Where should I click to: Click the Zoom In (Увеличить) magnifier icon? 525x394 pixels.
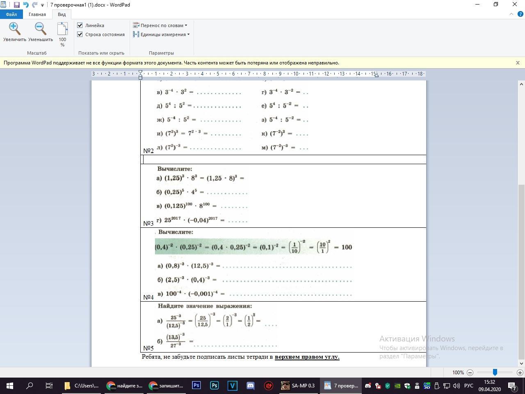point(15,29)
